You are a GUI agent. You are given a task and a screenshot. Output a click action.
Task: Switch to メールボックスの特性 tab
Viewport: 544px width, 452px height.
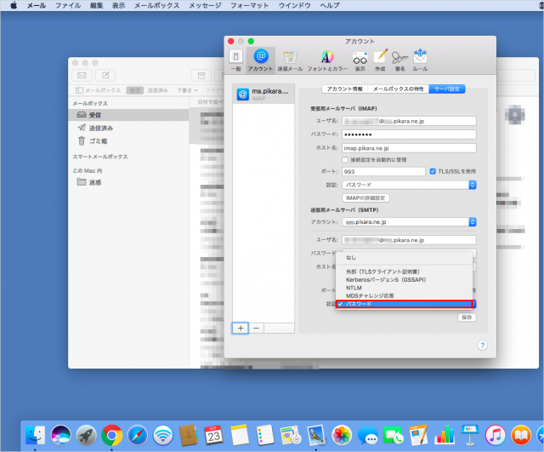pos(399,89)
